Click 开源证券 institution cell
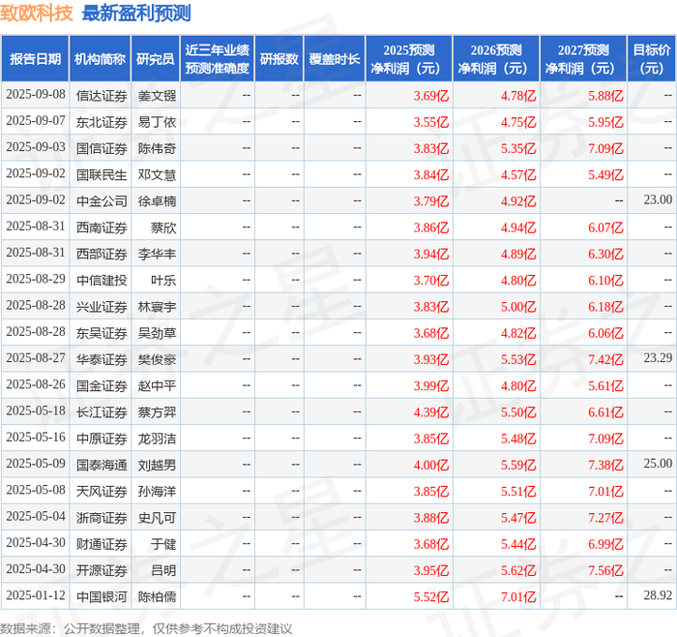The height and width of the screenshot is (637, 677). tap(102, 570)
